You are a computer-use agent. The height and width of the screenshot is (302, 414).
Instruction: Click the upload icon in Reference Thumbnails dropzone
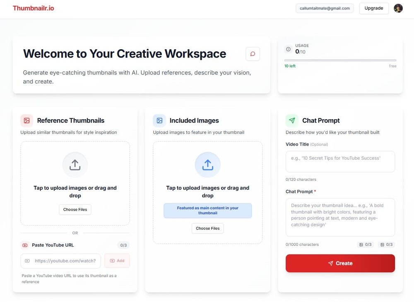[75, 164]
